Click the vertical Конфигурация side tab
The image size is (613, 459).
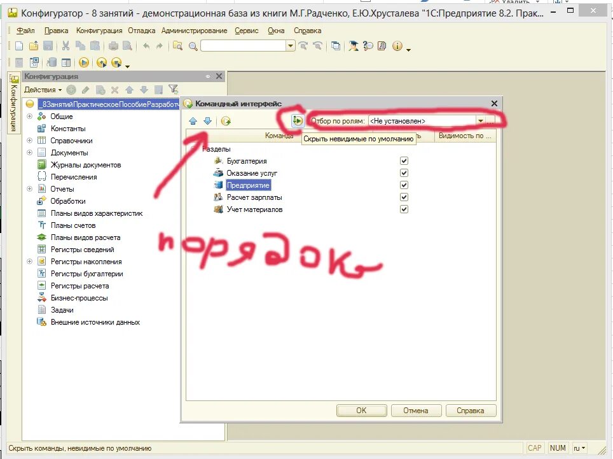[14, 104]
